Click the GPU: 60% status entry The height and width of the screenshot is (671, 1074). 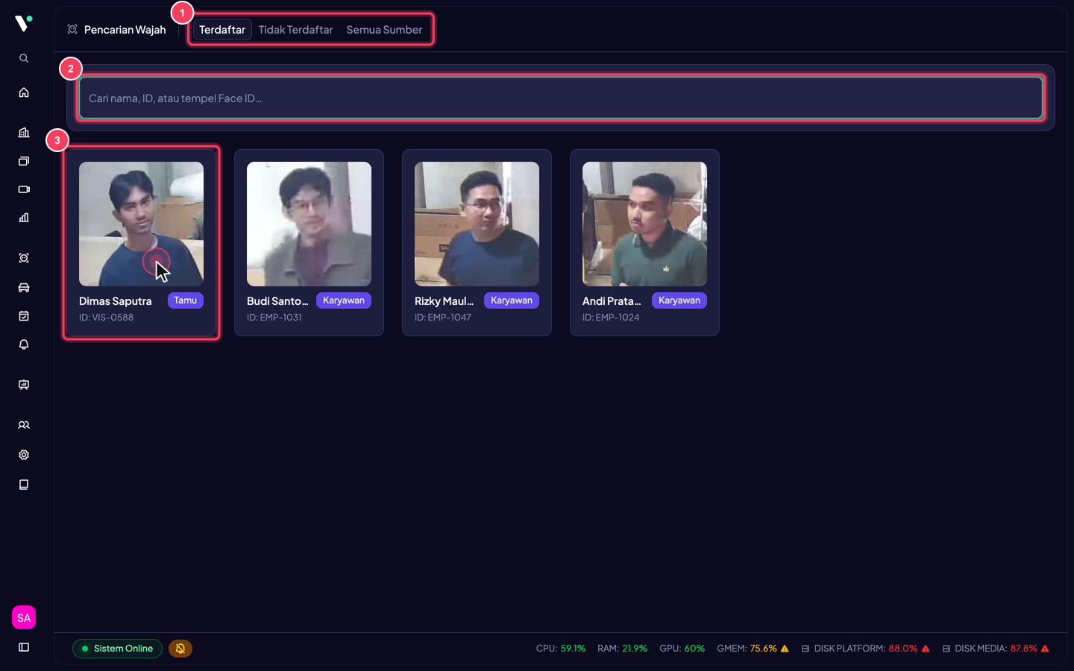[682, 649]
